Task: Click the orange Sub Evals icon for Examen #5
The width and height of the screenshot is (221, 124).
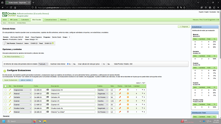Action: pos(128,104)
